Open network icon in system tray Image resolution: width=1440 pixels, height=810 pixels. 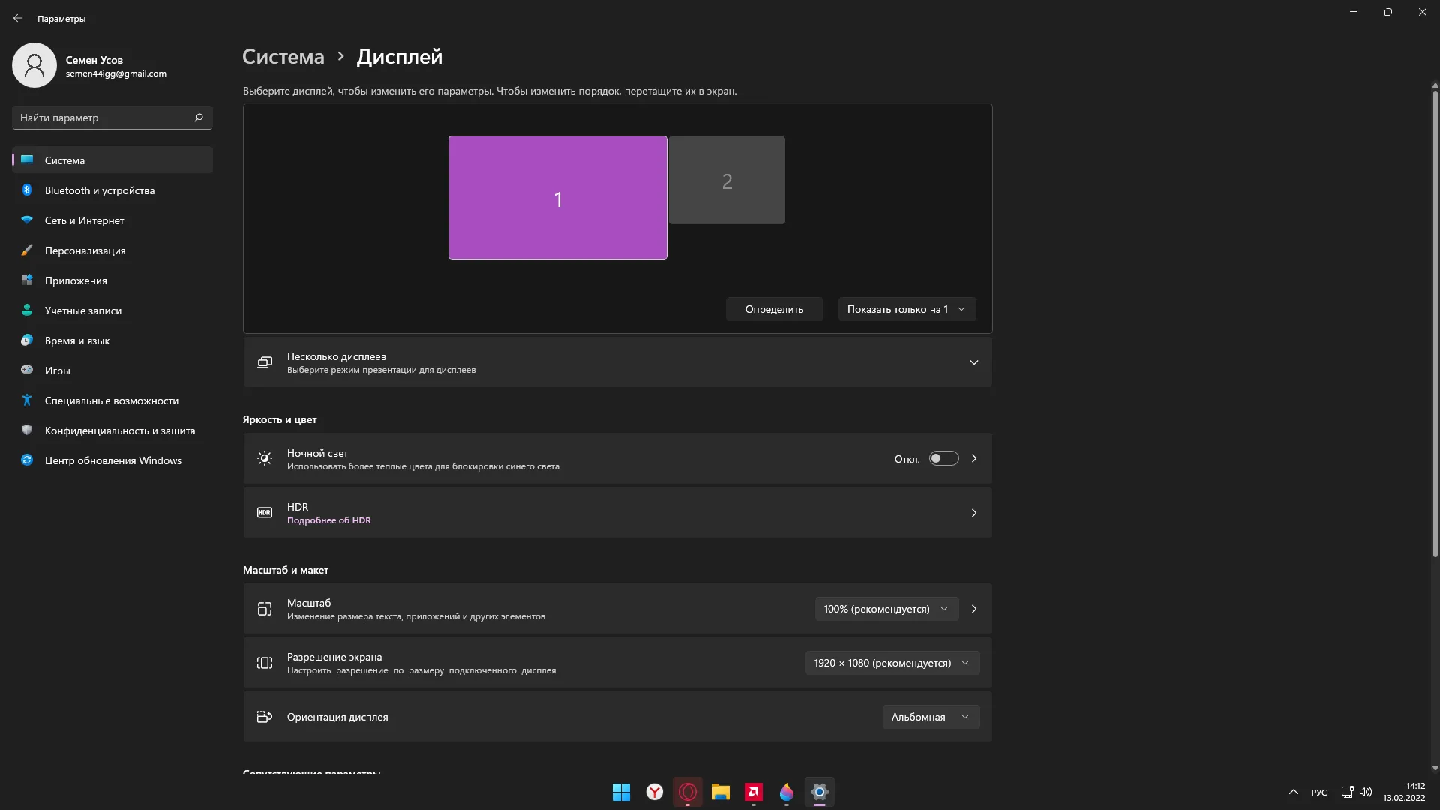(1348, 792)
